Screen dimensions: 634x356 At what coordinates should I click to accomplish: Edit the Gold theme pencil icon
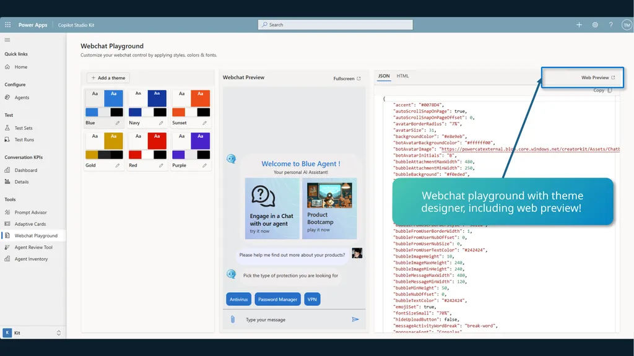point(118,165)
